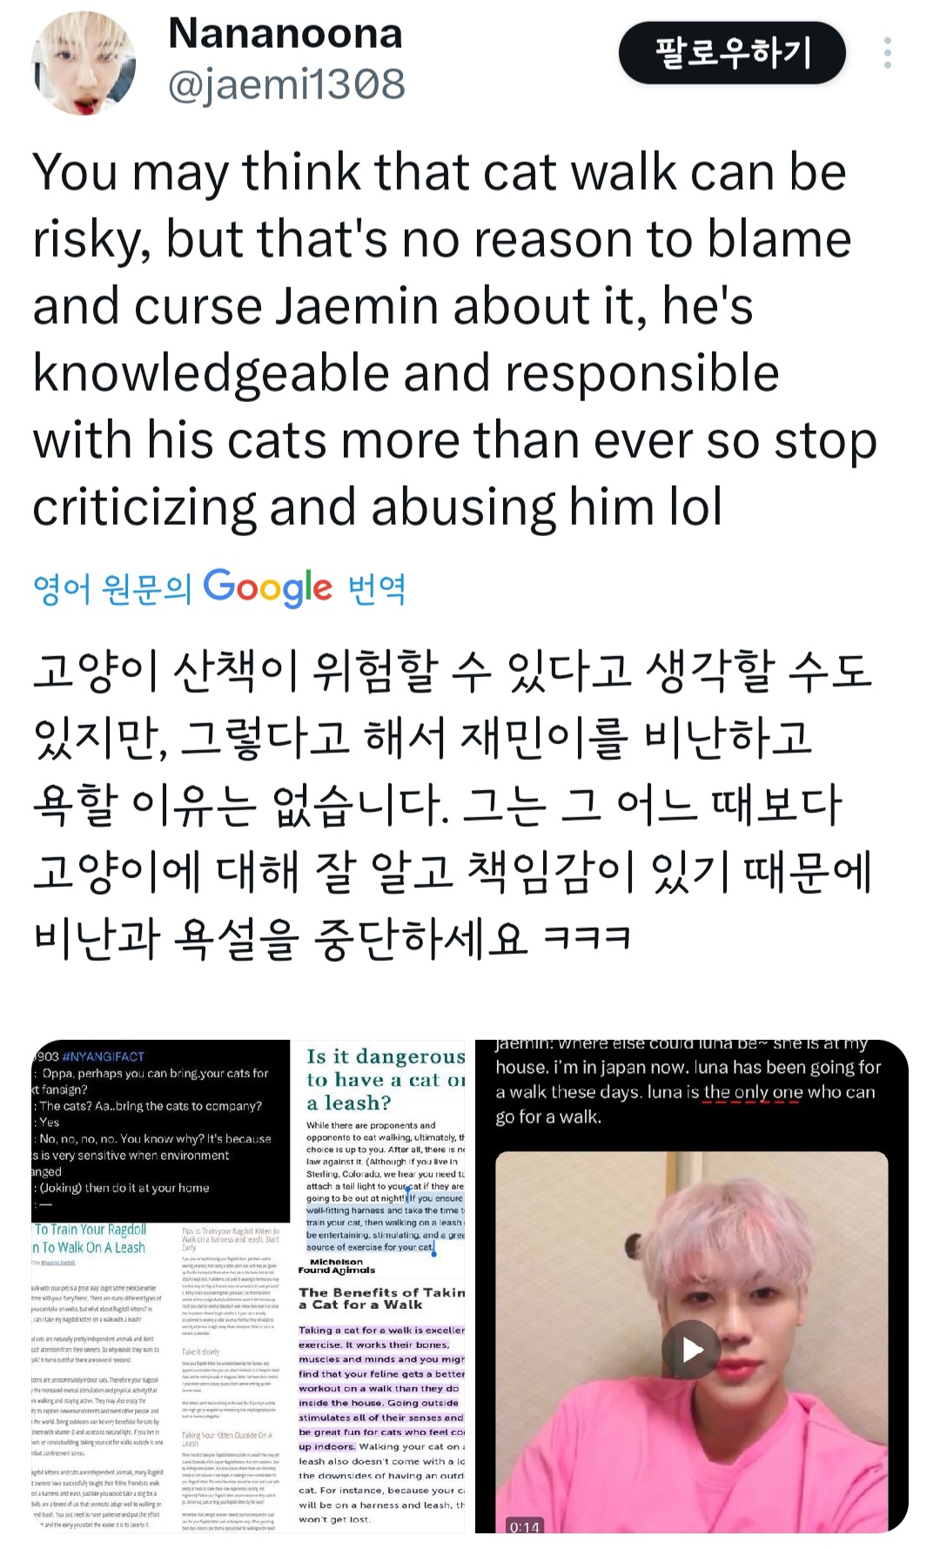Click the Google logo in translation credit
Screen dimensions: 940x1549
tap(268, 589)
